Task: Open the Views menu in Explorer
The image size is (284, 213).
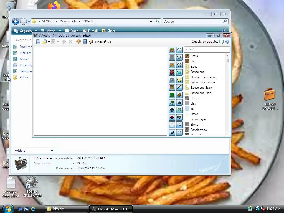Action: pyautogui.click(x=51, y=31)
